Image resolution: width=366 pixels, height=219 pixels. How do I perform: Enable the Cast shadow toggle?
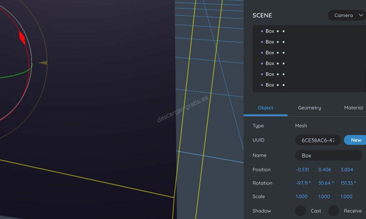click(x=300, y=211)
